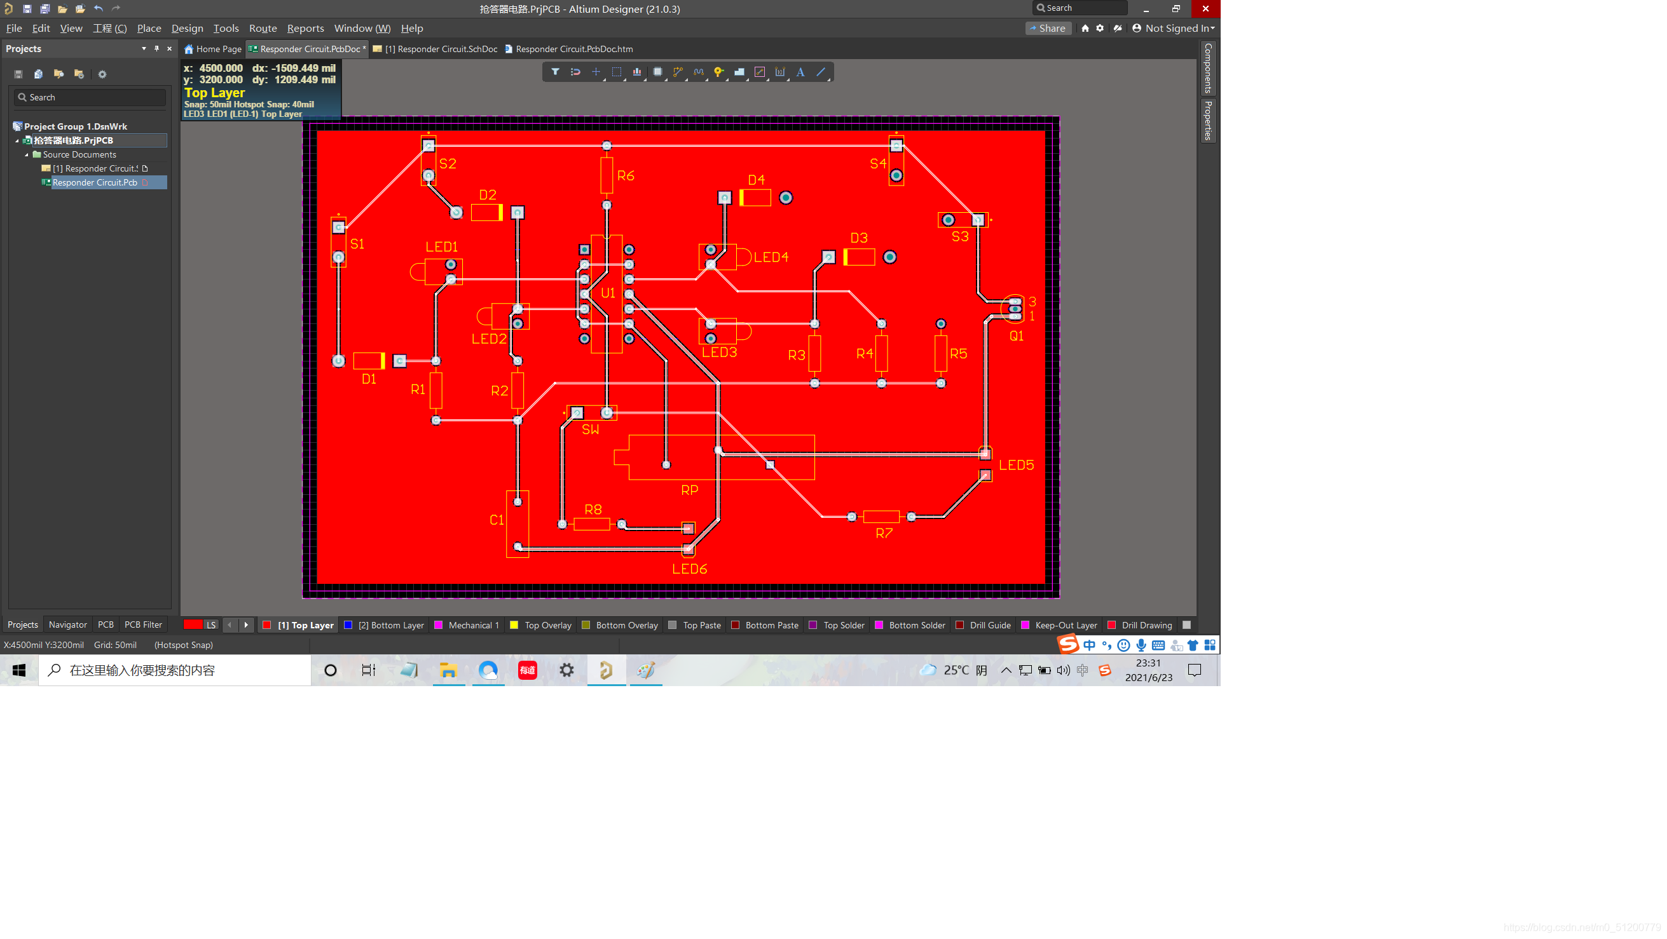Click the snap magnet objects icon
Viewport: 1667px width, 939px height.
pos(575,72)
